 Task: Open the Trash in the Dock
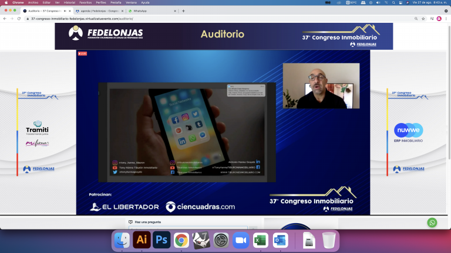point(329,240)
